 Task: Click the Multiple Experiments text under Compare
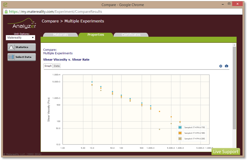pyautogui.click(x=58, y=53)
